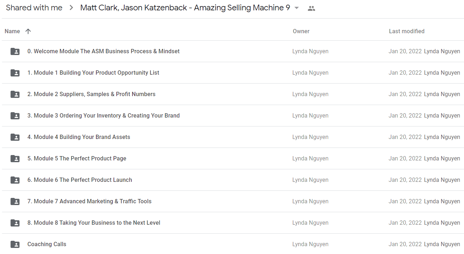Click owner Lynda Nguyen in Welcome Module row
This screenshot has width=464, height=254.
[310, 51]
